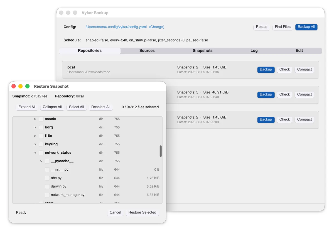The height and width of the screenshot is (233, 334).
Task: Switch to the Edit tab
Action: pyautogui.click(x=299, y=51)
